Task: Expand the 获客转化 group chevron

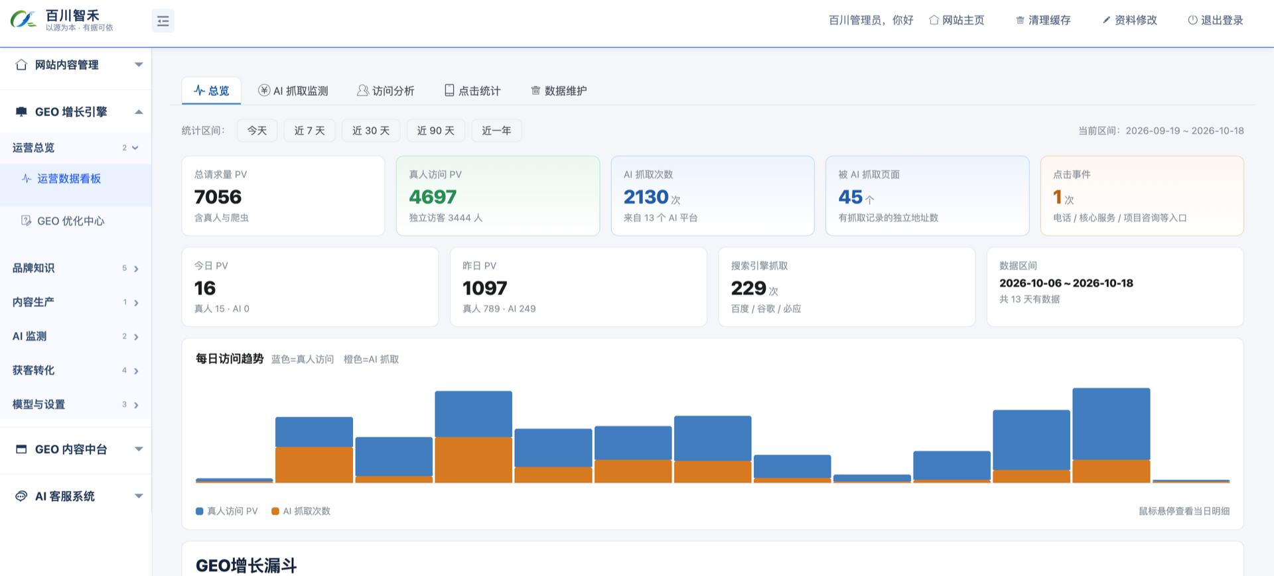Action: coord(136,371)
